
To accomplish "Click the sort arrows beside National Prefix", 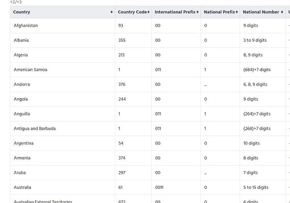I will coord(237,12).
